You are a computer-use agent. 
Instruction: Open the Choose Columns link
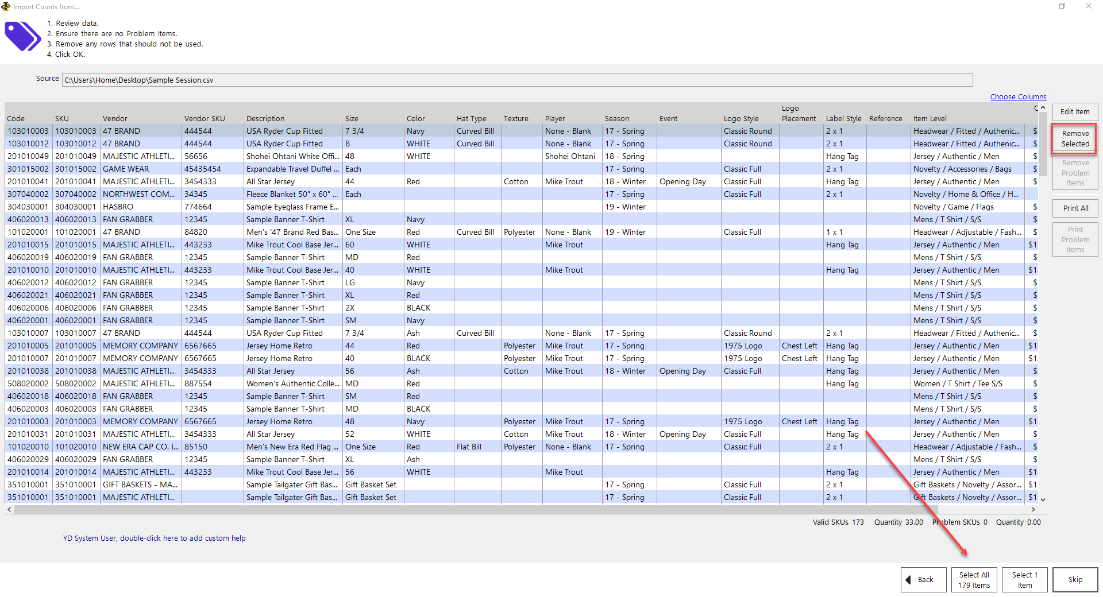point(1018,97)
